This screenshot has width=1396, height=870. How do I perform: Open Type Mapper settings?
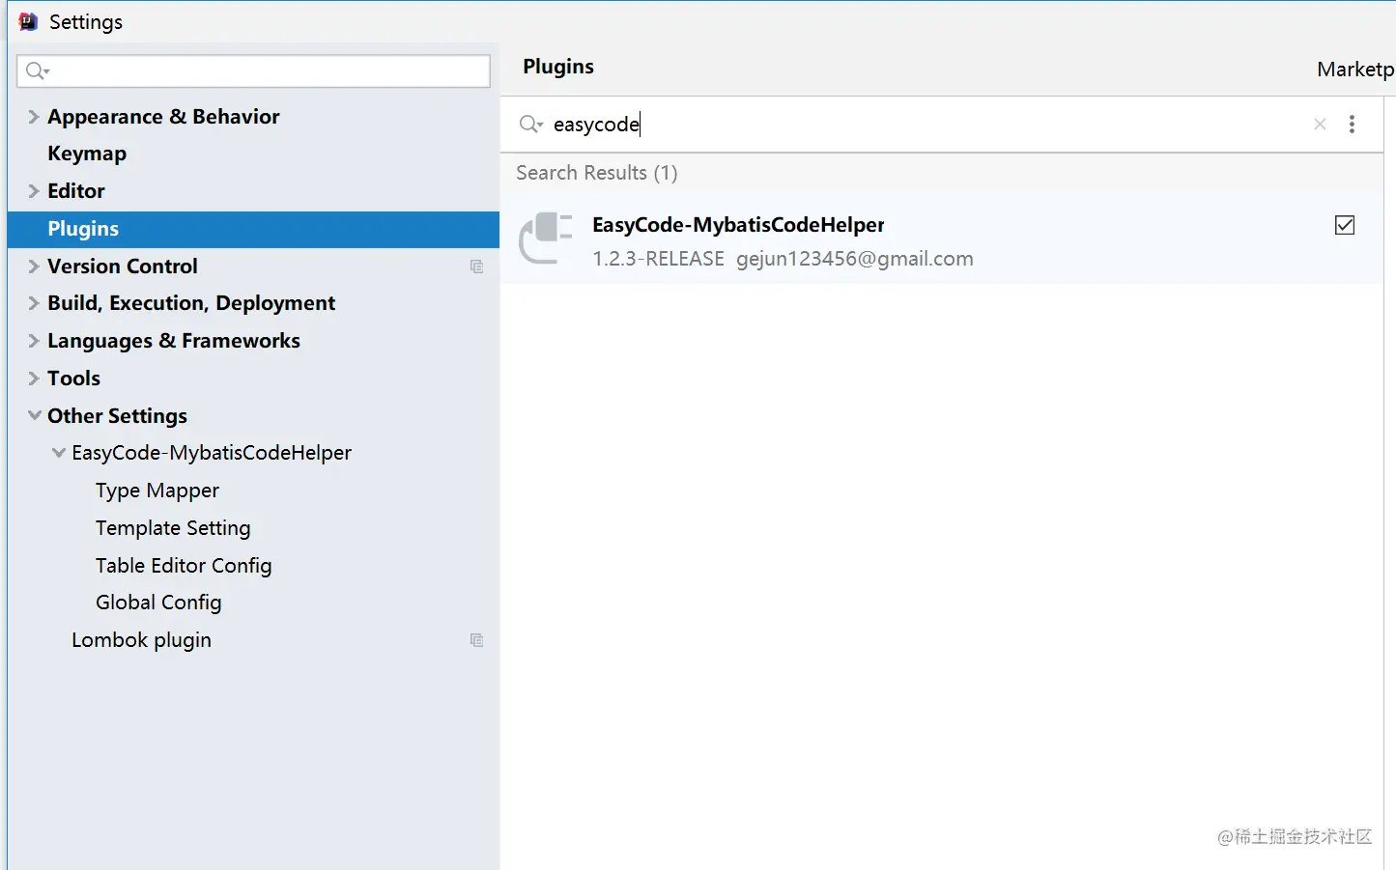(157, 491)
